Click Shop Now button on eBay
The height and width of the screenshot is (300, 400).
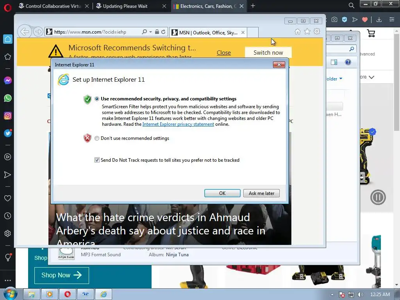61,275
